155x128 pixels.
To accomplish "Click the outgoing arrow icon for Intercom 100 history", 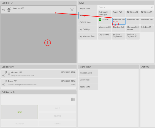I will pos(6,72).
